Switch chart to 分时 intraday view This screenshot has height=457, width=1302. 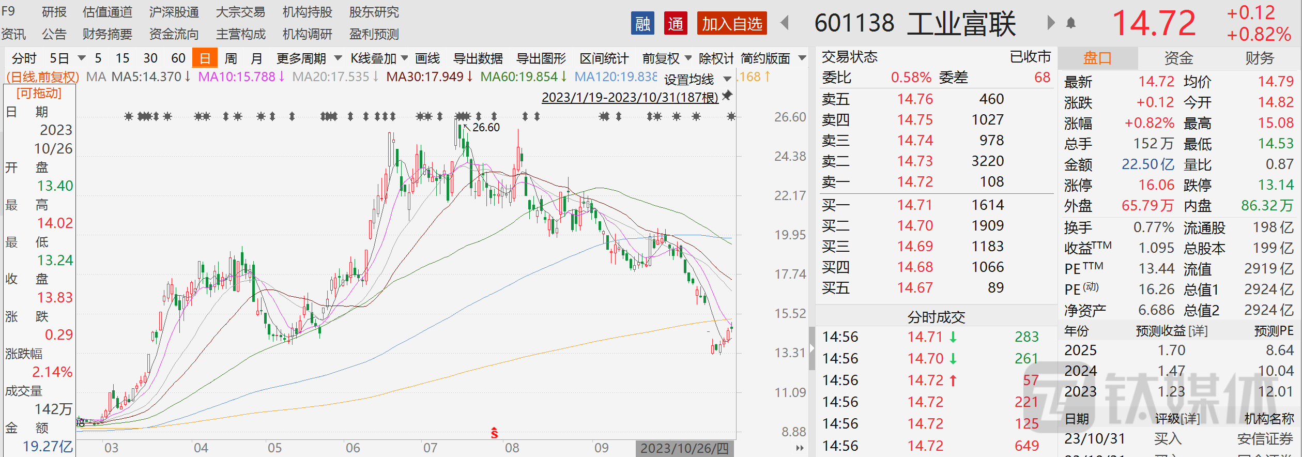(24, 58)
